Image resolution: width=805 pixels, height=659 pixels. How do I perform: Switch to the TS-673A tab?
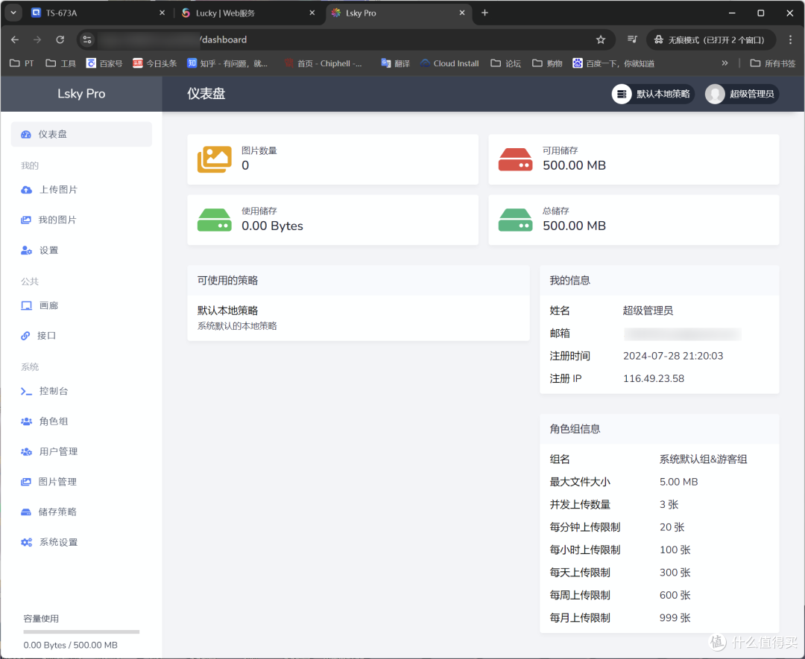coord(98,13)
